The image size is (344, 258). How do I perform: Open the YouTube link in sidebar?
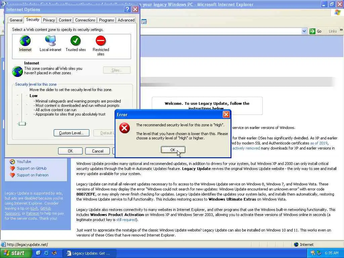pyautogui.click(x=24, y=162)
